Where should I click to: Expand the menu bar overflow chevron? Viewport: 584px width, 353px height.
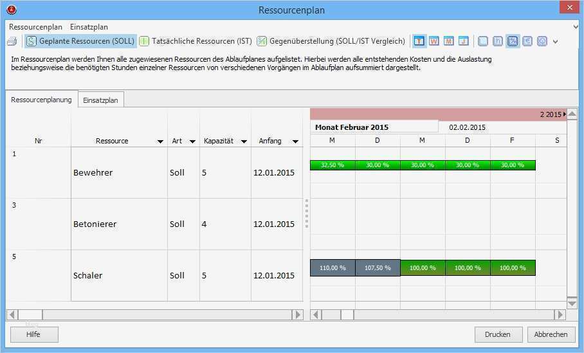576,27
